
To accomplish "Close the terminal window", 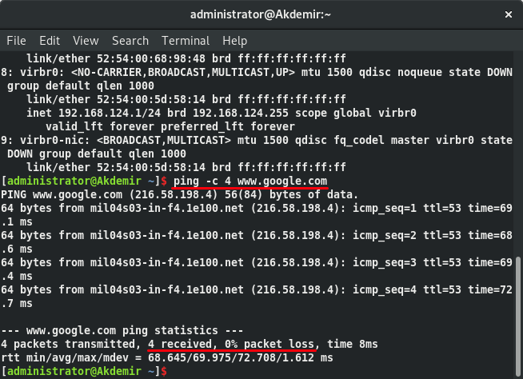I will pyautogui.click(x=505, y=14).
